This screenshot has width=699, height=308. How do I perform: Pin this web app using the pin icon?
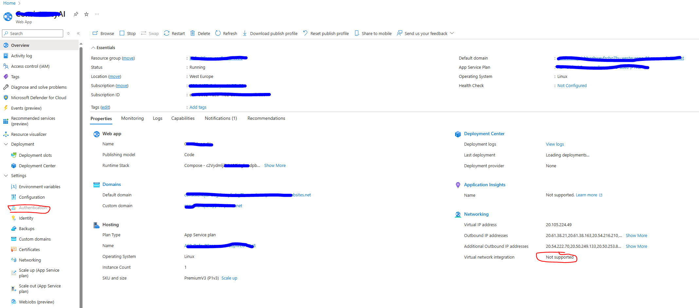point(76,14)
